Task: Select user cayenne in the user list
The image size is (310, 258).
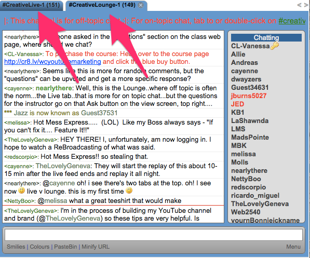Action: pos(245,71)
